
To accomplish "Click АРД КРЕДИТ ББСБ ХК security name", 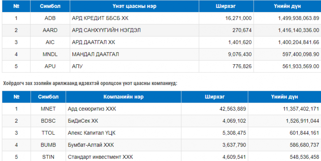I will coord(100,18).
